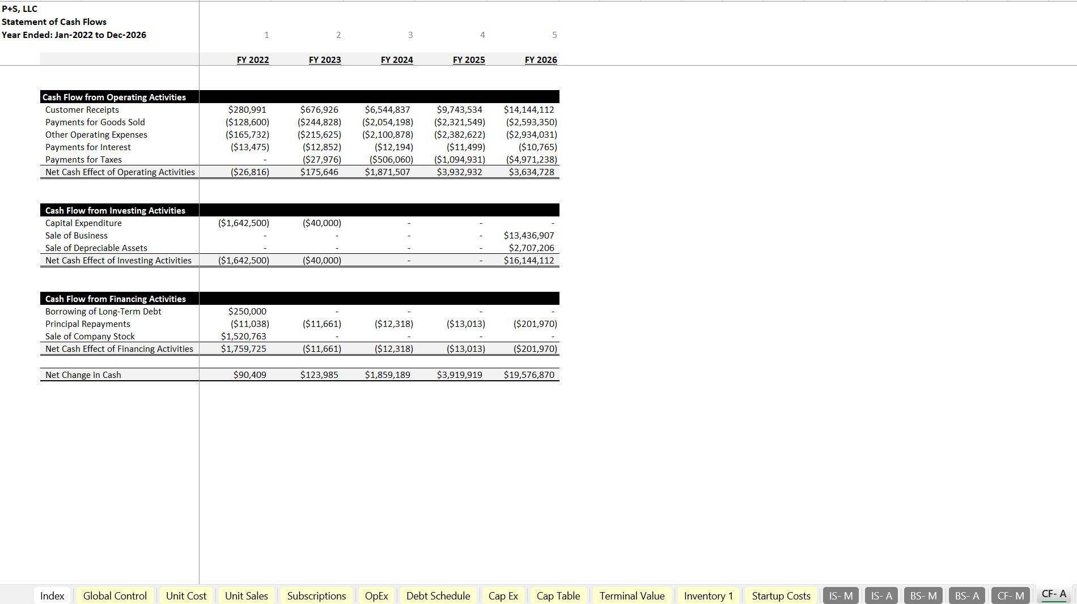Select the Net Change in Cash label
Viewport: 1077px width, 604px height.
(83, 375)
